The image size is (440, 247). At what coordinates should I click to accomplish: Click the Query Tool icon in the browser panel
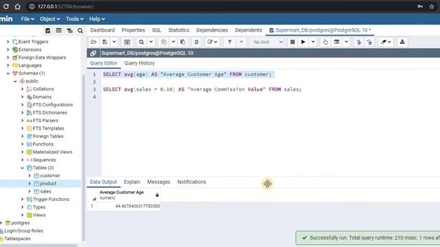click(47, 30)
